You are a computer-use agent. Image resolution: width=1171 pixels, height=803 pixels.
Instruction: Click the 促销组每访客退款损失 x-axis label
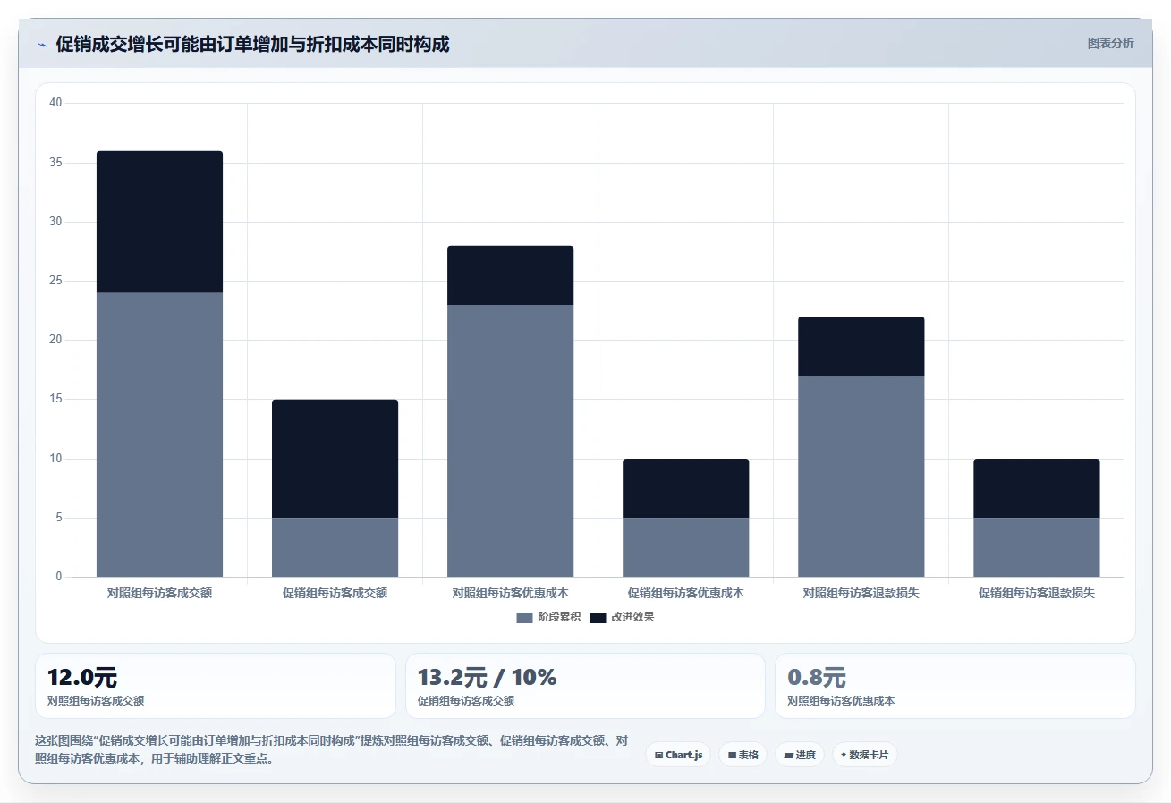click(1036, 593)
